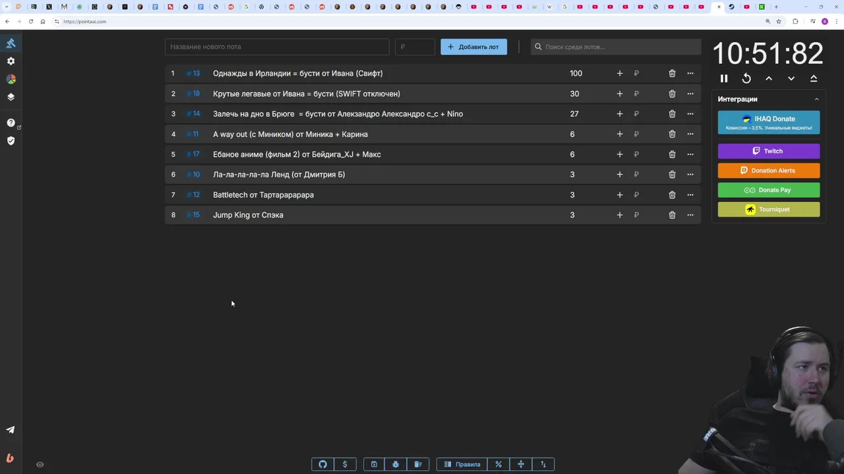
Task: Click ruble field of Ебаное аниме lot
Action: (x=645, y=154)
